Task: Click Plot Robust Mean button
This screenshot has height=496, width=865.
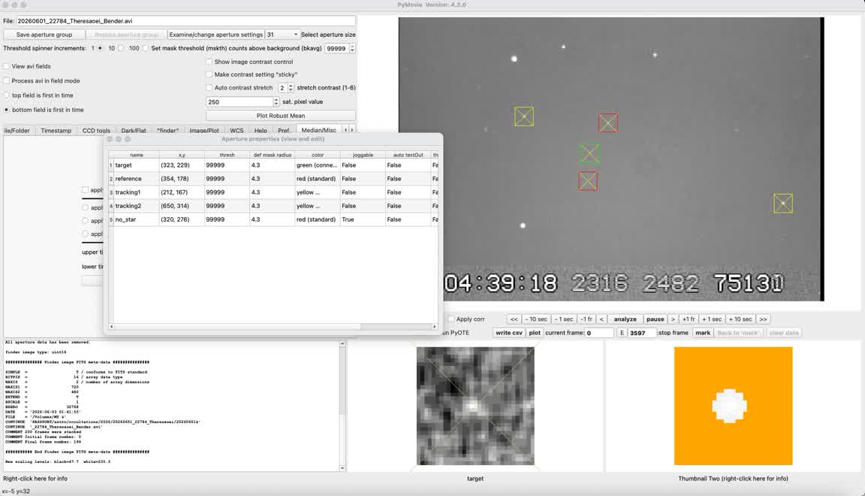Action: tap(281, 116)
